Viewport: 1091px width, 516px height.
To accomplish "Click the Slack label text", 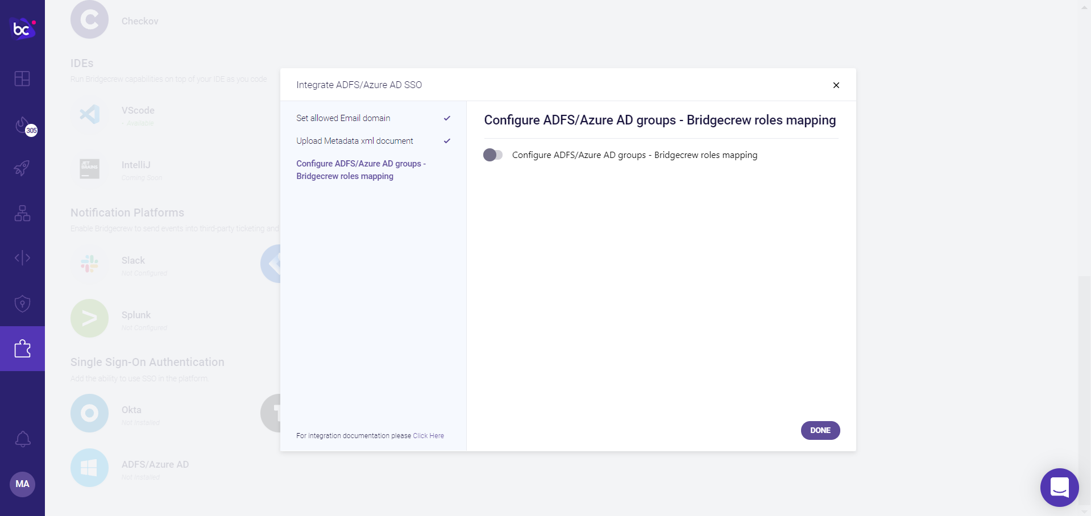I will pyautogui.click(x=133, y=260).
